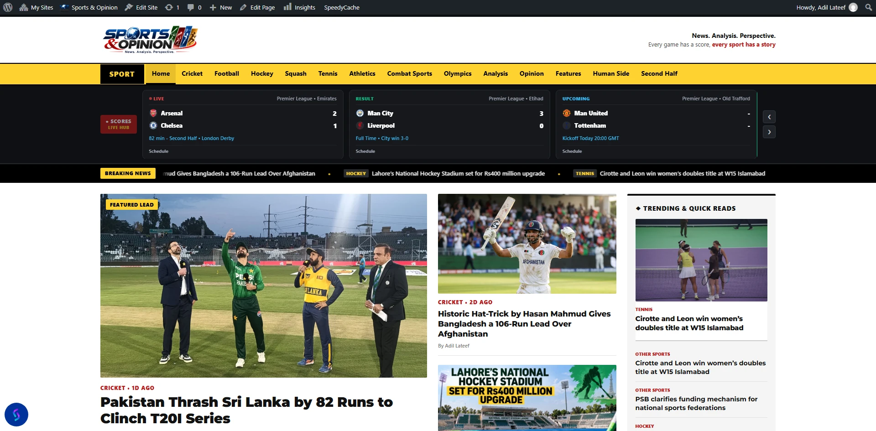Click the Scores Live Hub button
This screenshot has width=876, height=431.
click(119, 124)
